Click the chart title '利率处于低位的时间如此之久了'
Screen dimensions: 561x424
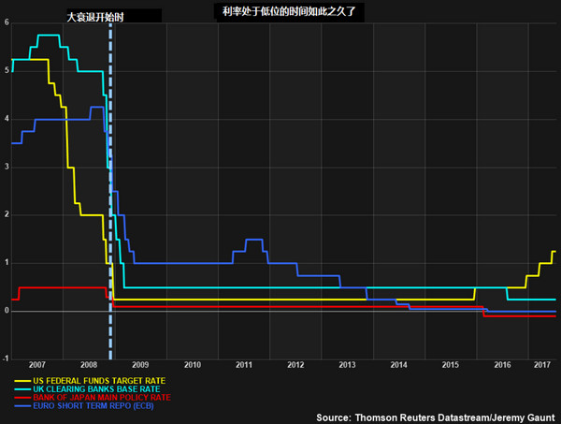[x=289, y=11]
